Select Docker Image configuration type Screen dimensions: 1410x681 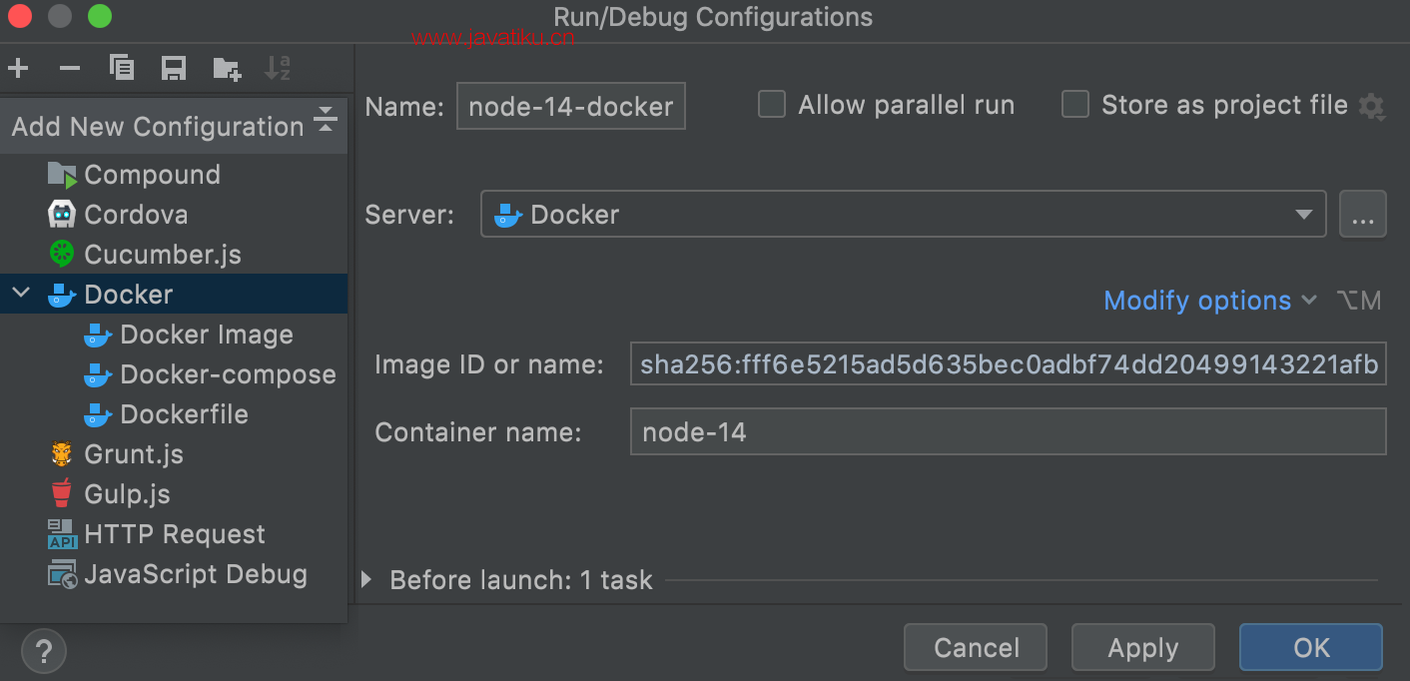pos(206,335)
